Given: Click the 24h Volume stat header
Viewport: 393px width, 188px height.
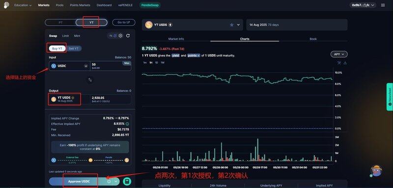Looking at the screenshot, I should (x=219, y=185).
